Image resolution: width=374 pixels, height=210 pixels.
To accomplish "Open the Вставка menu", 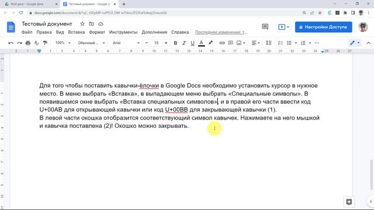I will pyautogui.click(x=77, y=32).
